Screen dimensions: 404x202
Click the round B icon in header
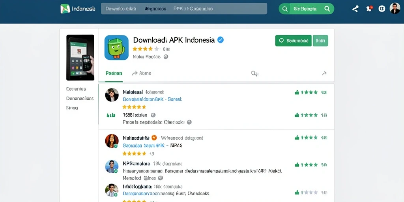[x=382, y=9]
